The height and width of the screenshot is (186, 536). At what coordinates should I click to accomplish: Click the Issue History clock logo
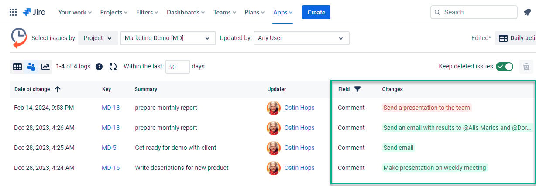click(x=19, y=37)
